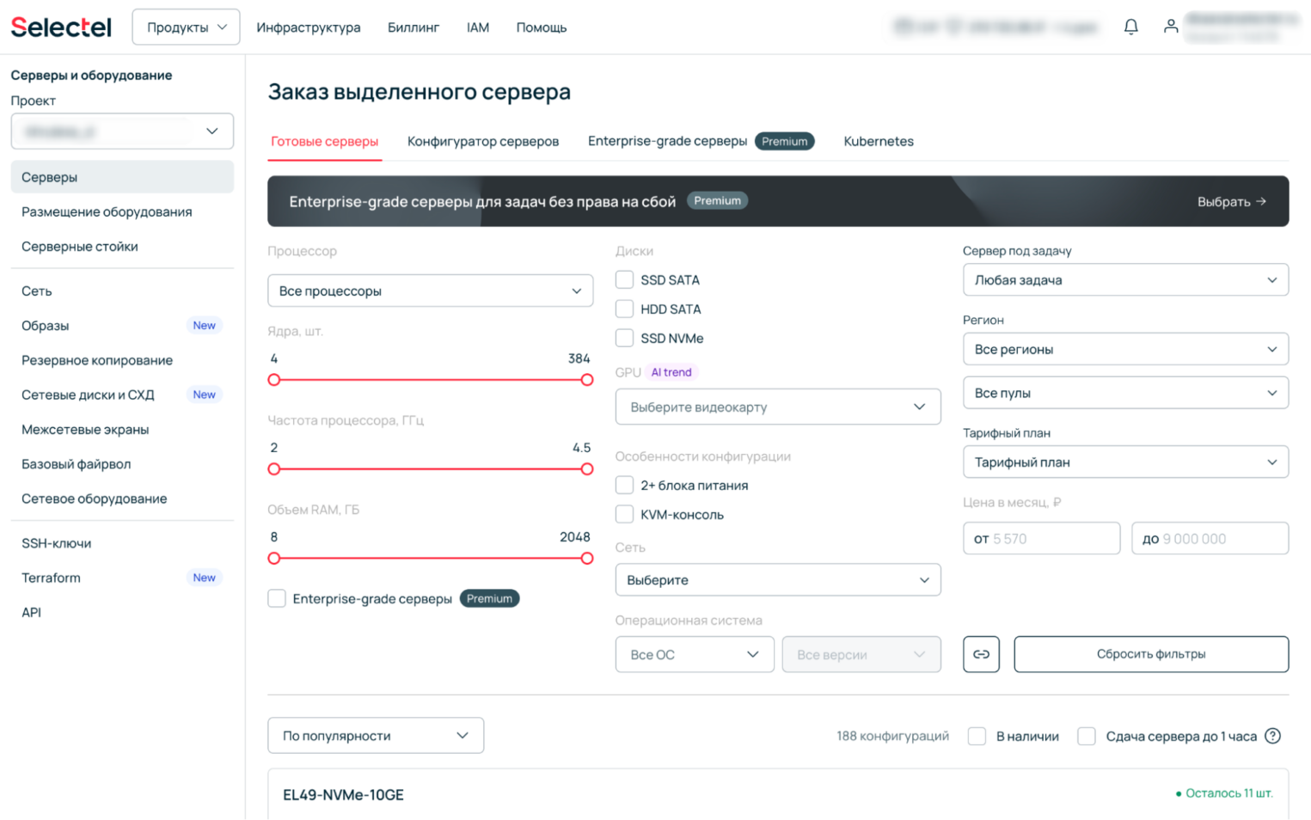Image resolution: width=1311 pixels, height=820 pixels.
Task: Click the right handle of Ядра slider
Action: click(x=587, y=380)
